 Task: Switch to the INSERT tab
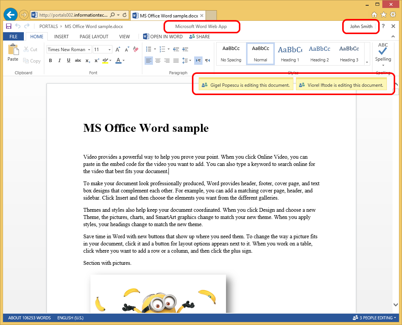point(61,36)
